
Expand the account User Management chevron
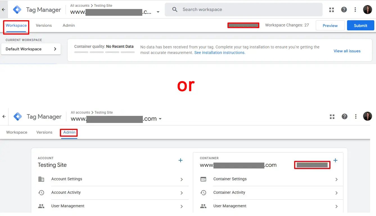click(x=182, y=206)
